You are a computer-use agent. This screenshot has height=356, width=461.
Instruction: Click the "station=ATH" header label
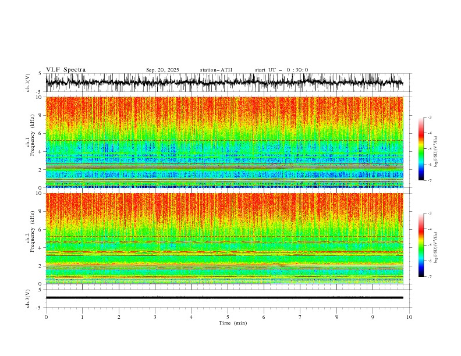tap(216, 70)
